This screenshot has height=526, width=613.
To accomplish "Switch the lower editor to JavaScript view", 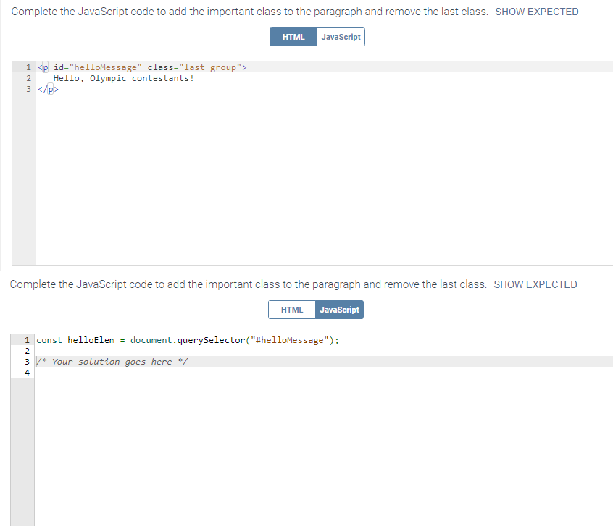I will [x=339, y=310].
